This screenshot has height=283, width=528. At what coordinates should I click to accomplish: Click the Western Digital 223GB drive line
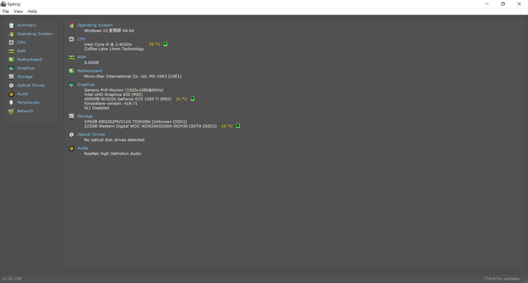150,126
